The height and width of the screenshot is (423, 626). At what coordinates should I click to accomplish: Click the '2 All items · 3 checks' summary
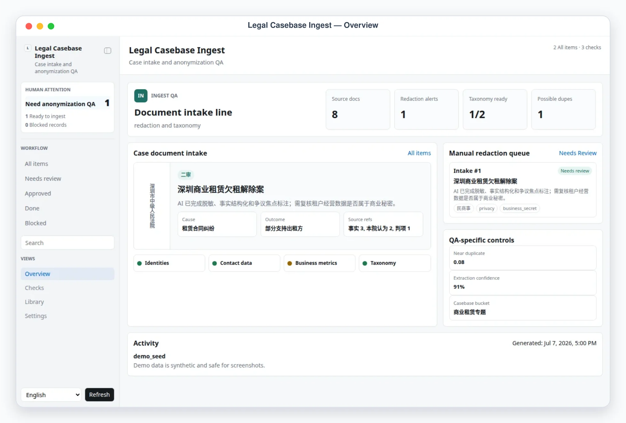tap(577, 47)
